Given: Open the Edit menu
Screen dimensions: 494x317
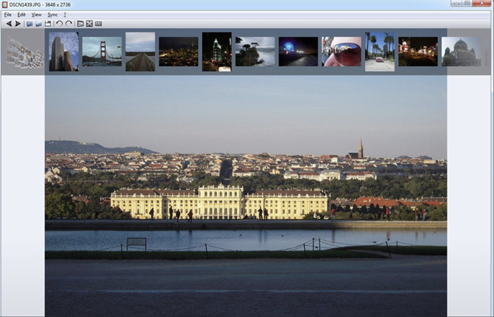Looking at the screenshot, I should 21,14.
